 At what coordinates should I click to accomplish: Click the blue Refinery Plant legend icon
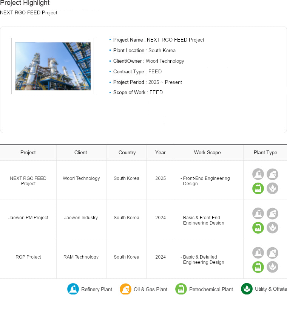73,289
